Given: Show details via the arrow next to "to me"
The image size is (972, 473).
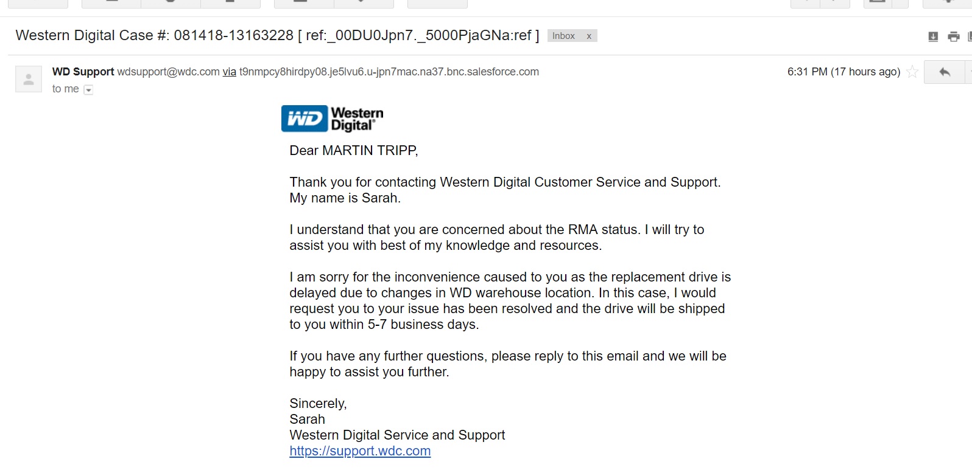Looking at the screenshot, I should [88, 90].
